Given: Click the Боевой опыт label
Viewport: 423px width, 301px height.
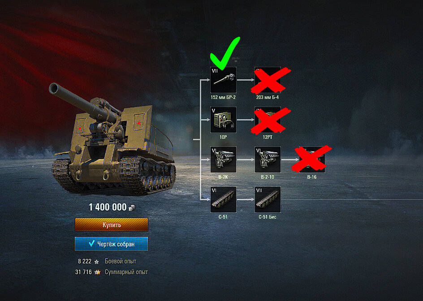Looking at the screenshot, I should [121, 261].
